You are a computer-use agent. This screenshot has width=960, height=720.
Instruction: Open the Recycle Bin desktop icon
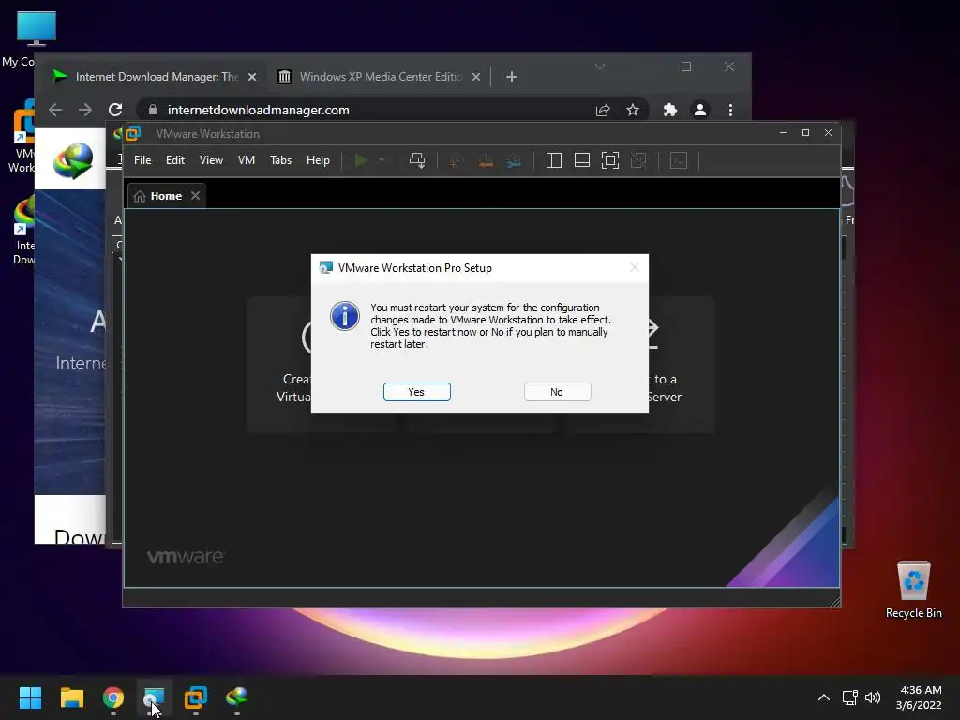913,589
